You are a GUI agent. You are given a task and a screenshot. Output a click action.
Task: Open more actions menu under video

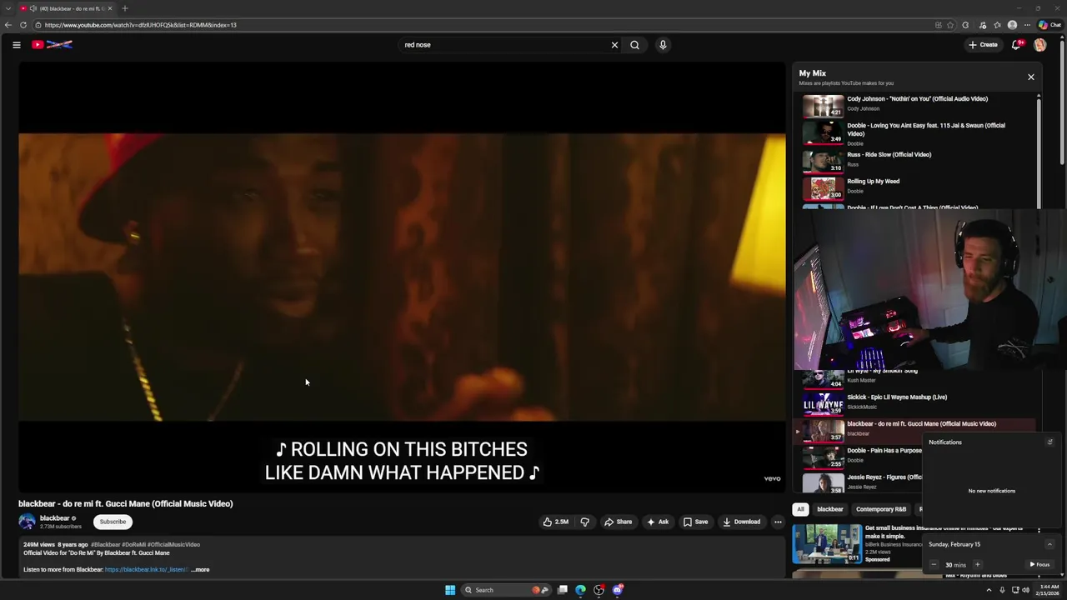(778, 522)
